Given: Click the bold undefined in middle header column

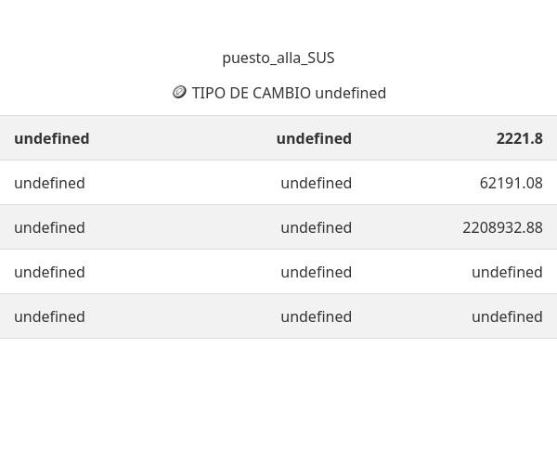Looking at the screenshot, I should pos(314,138).
